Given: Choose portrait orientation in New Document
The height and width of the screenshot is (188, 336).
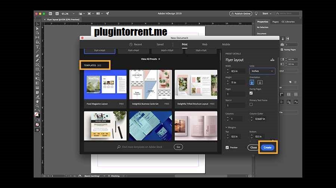Looking at the screenshot, I should point(252,82).
